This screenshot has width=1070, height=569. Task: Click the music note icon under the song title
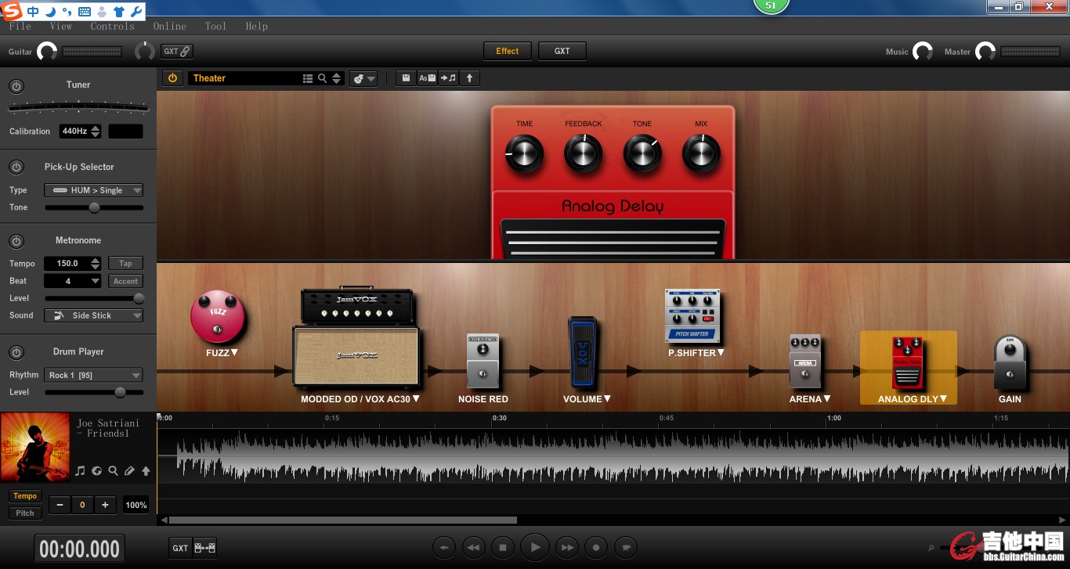(x=80, y=471)
